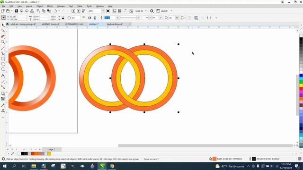
Task: Pick yellow swatch in document palette
Action: (49, 153)
